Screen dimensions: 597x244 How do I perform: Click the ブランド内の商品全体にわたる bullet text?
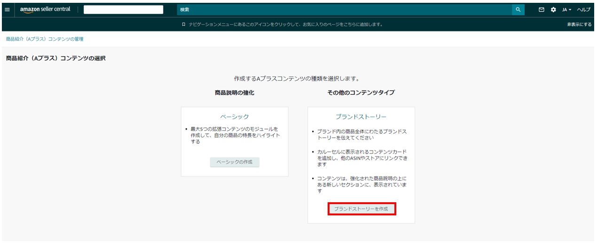[x=362, y=135]
